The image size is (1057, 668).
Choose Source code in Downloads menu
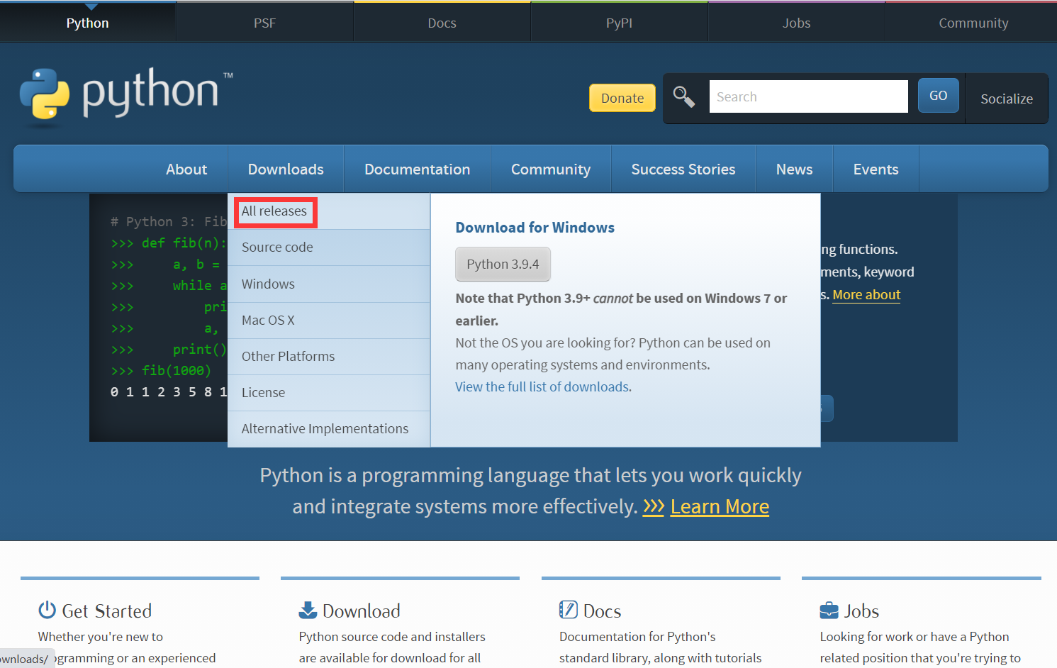pos(329,247)
